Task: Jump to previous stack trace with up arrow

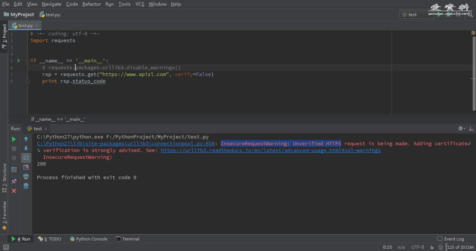Action: point(26,139)
